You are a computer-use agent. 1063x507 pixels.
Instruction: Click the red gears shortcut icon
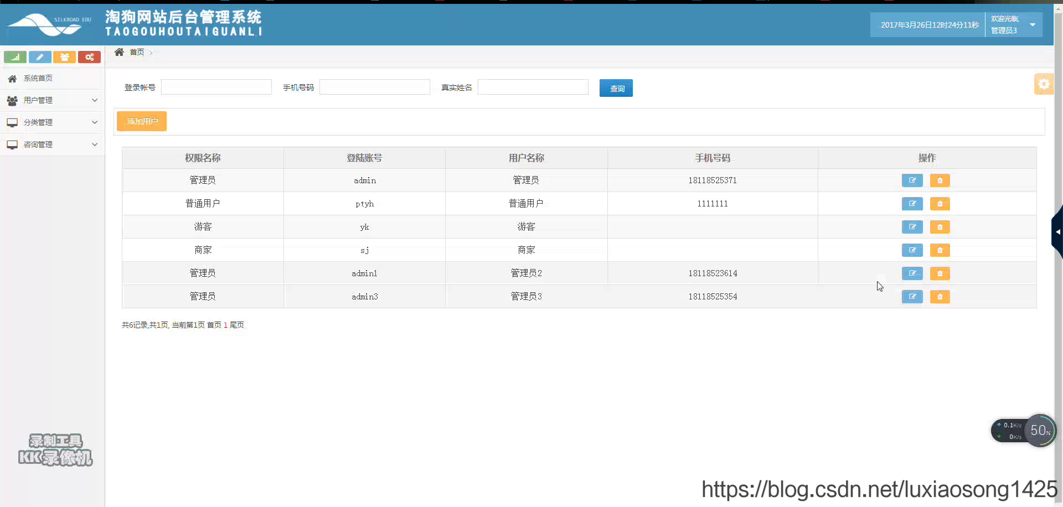(89, 57)
